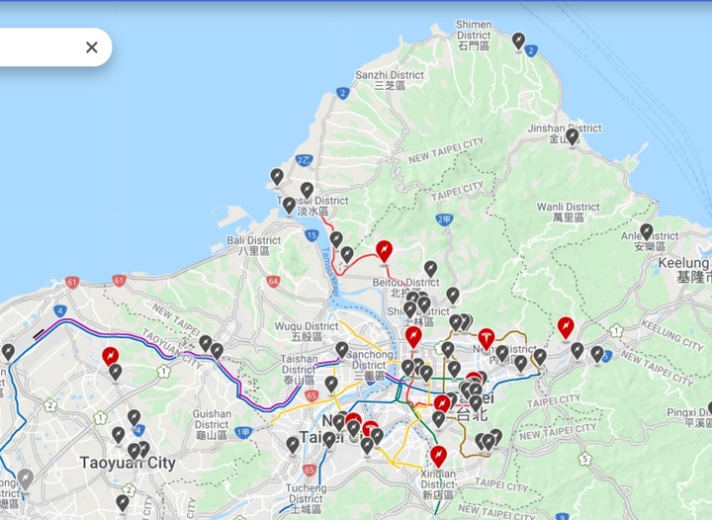Viewport: 712px width, 520px height.
Task: Click the 1甲 route shield near Guishan
Action: coord(243,432)
